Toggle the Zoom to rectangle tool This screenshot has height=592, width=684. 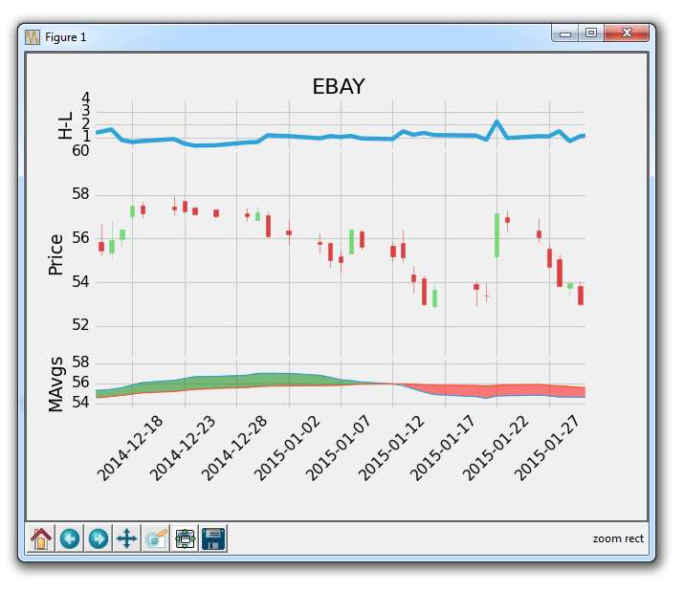point(156,538)
